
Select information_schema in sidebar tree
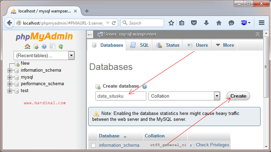pos(41,70)
